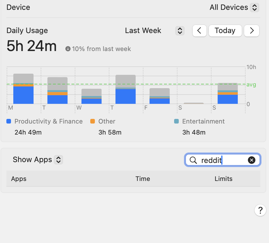Viewport: 269px width, 243px height.
Task: Click the blue Productivity & Finance swatch
Action: [9, 122]
